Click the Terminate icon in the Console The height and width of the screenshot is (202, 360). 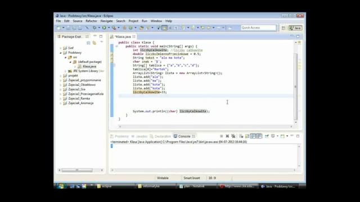tap(221, 136)
